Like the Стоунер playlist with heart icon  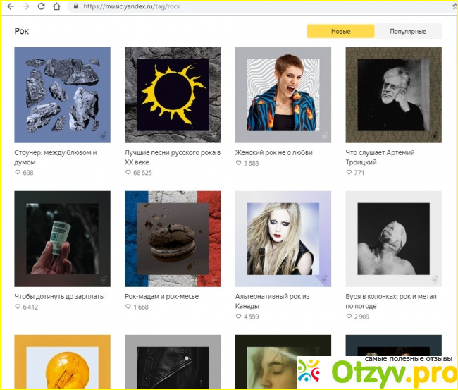(x=18, y=172)
